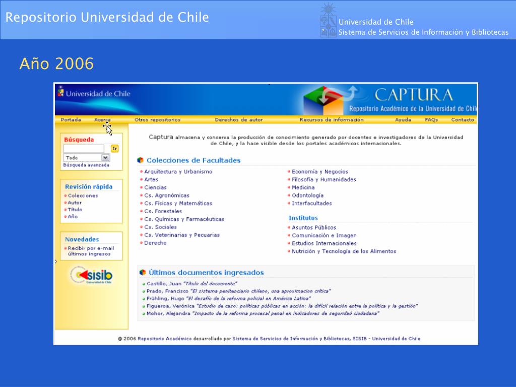Click the CAPTURA cube logo
The height and width of the screenshot is (387, 516).
(323, 100)
